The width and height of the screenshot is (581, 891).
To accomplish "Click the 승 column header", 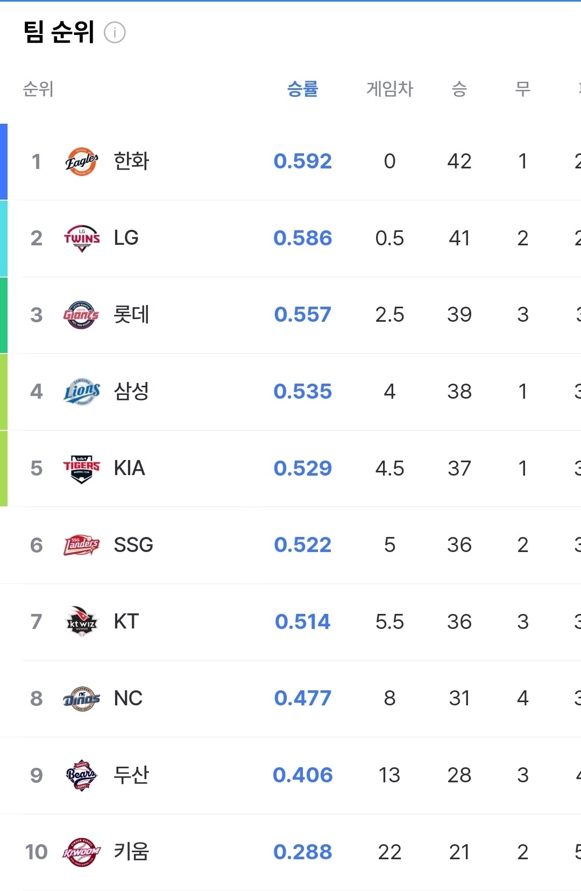I will click(459, 89).
